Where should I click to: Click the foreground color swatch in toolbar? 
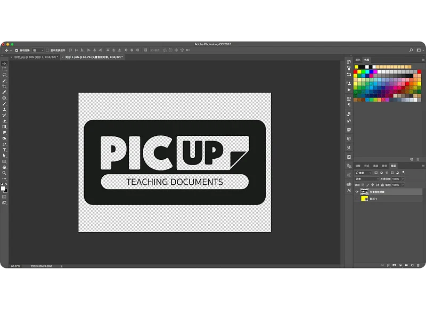point(3,188)
